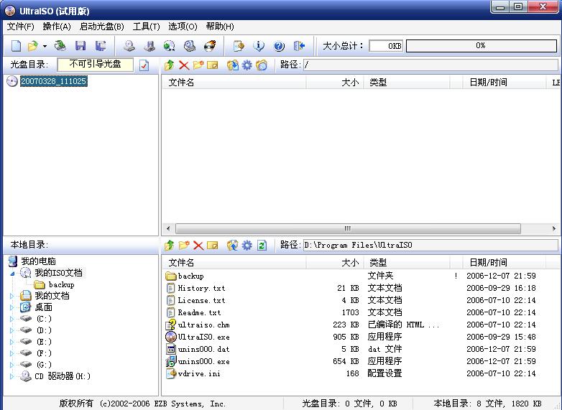Screen dimensions: 562x410
Task: Click the Rename icon in local toolbar
Action: [212, 246]
